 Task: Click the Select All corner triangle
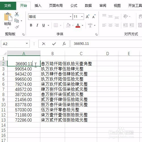5,53
